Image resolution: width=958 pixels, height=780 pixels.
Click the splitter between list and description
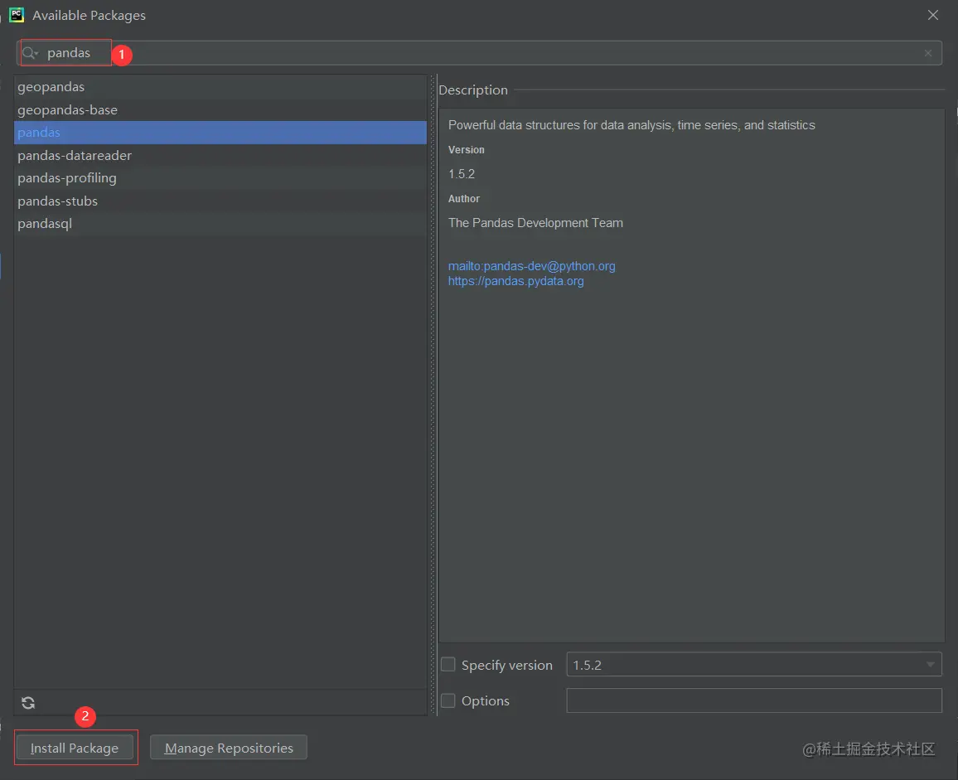pyautogui.click(x=433, y=395)
